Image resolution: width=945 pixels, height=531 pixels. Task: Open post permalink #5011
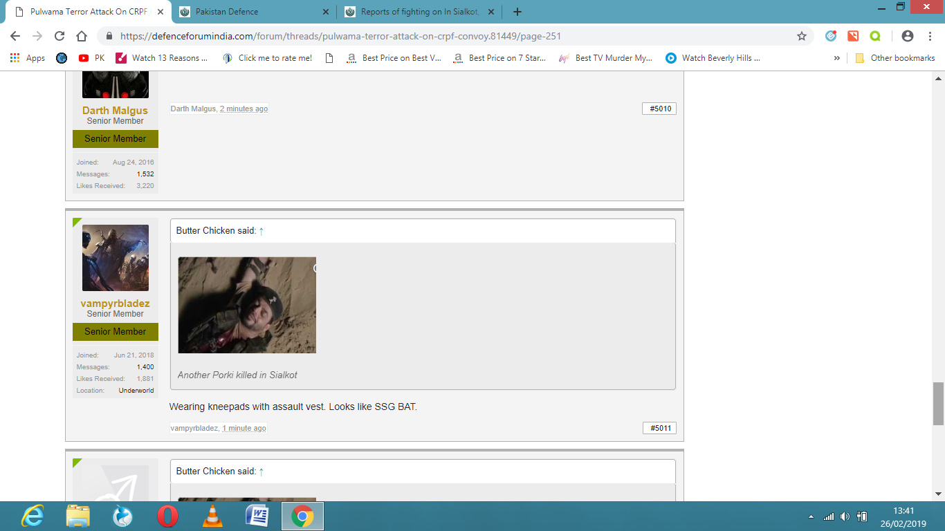tap(661, 428)
